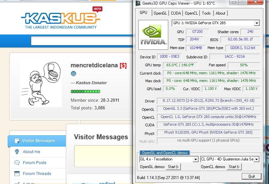Open the About tab
The image size is (269, 184).
click(220, 13)
